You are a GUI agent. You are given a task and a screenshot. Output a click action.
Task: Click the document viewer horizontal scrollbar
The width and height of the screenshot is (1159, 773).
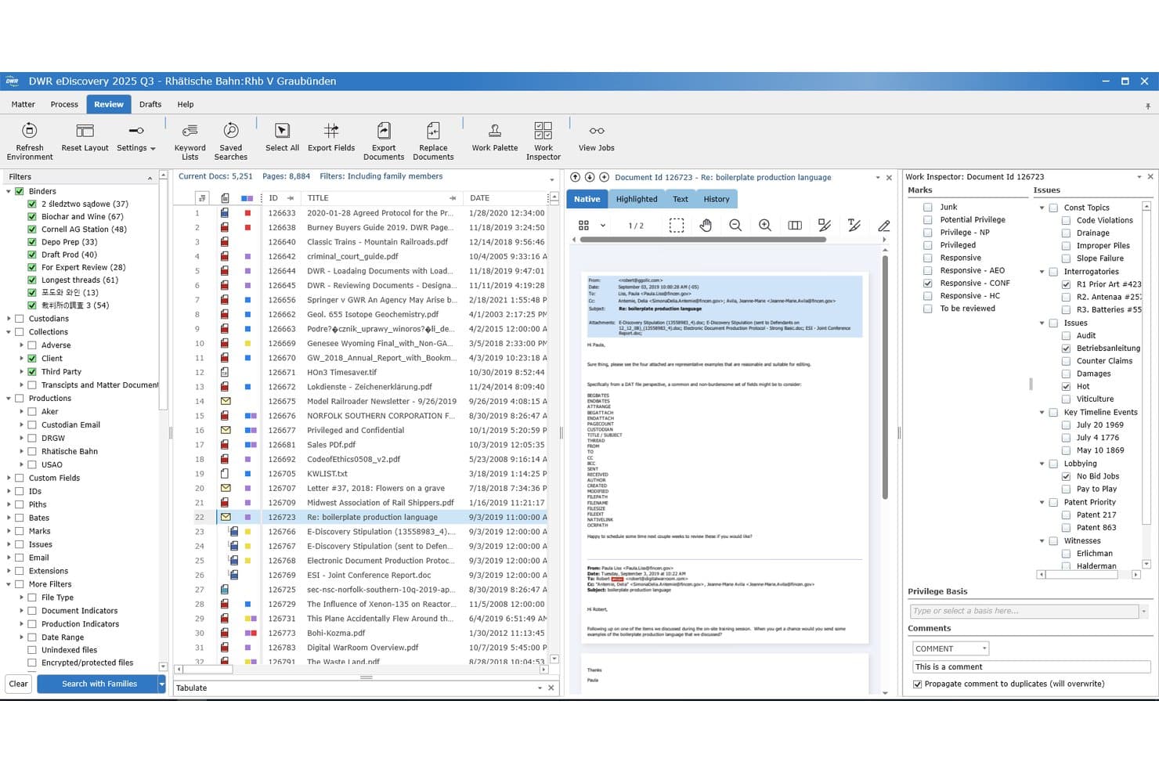(702, 240)
